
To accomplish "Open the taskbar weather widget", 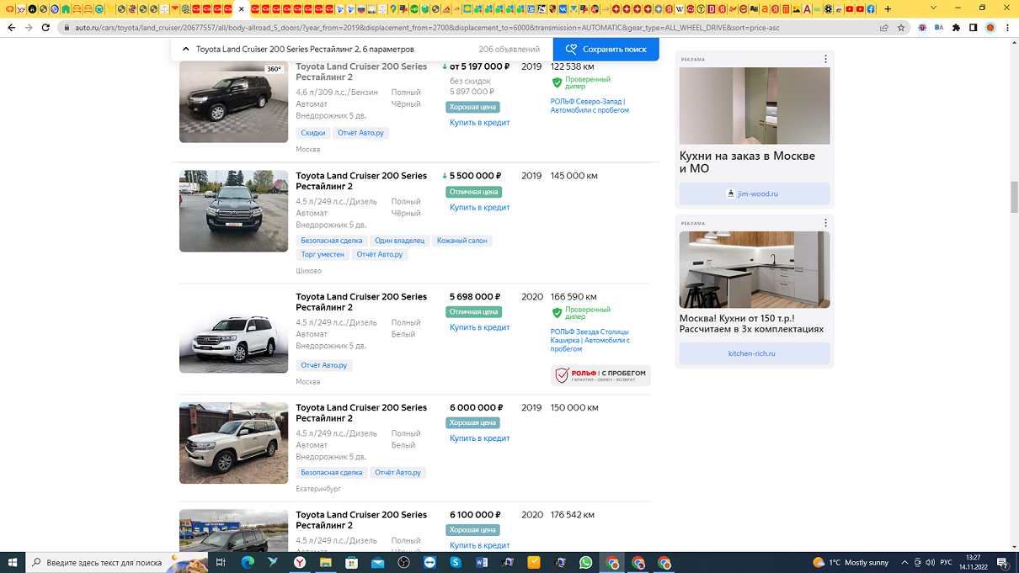I will click(x=851, y=562).
